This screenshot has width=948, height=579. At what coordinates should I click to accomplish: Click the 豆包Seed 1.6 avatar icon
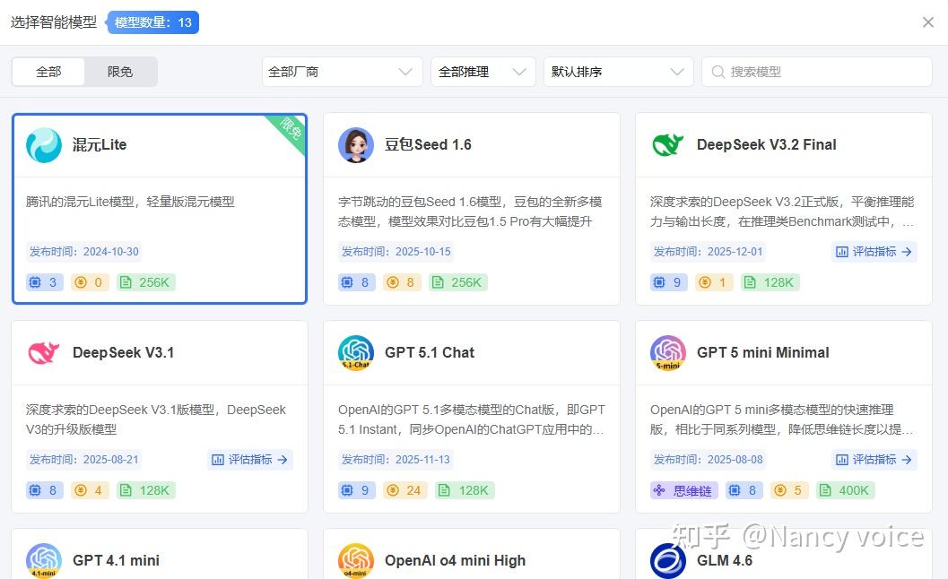(355, 145)
